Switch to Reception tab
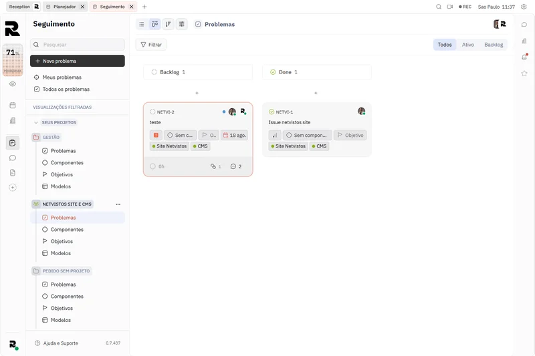535x356 pixels. 23,7
